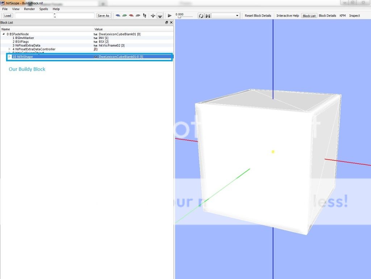Click the load file path field
371x279 pixels.
coord(34,16)
